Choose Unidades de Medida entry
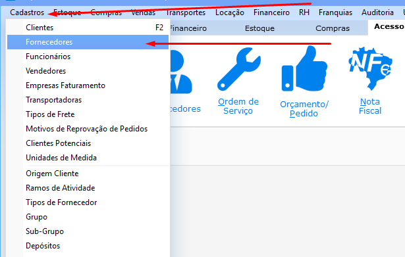Image resolution: width=405 pixels, height=257 pixels. point(88,158)
